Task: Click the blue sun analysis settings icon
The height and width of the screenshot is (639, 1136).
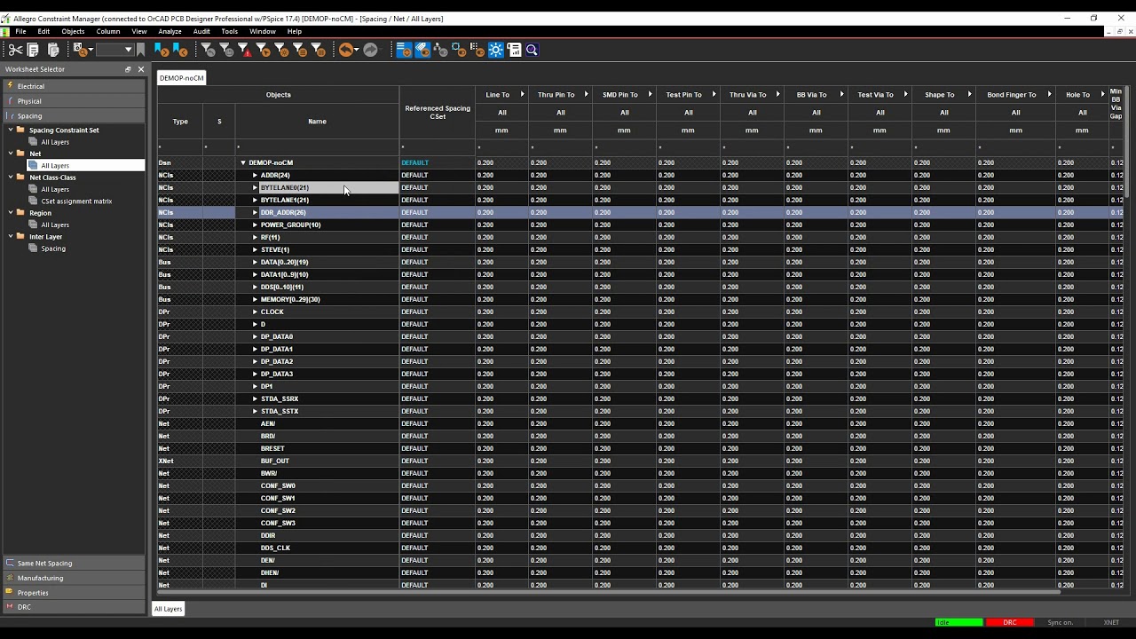Action: pyautogui.click(x=495, y=50)
